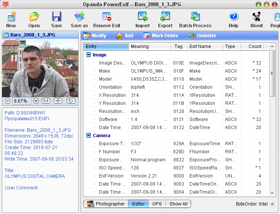280x214 pixels.
Task: Zoom out the preview with minus button
Action: (8, 101)
